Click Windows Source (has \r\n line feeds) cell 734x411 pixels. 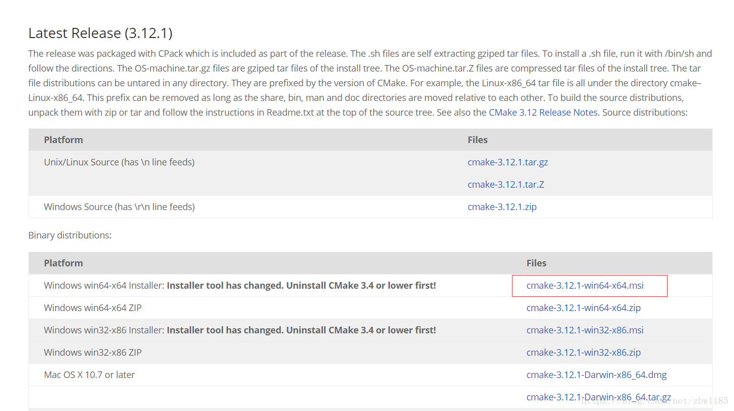119,207
